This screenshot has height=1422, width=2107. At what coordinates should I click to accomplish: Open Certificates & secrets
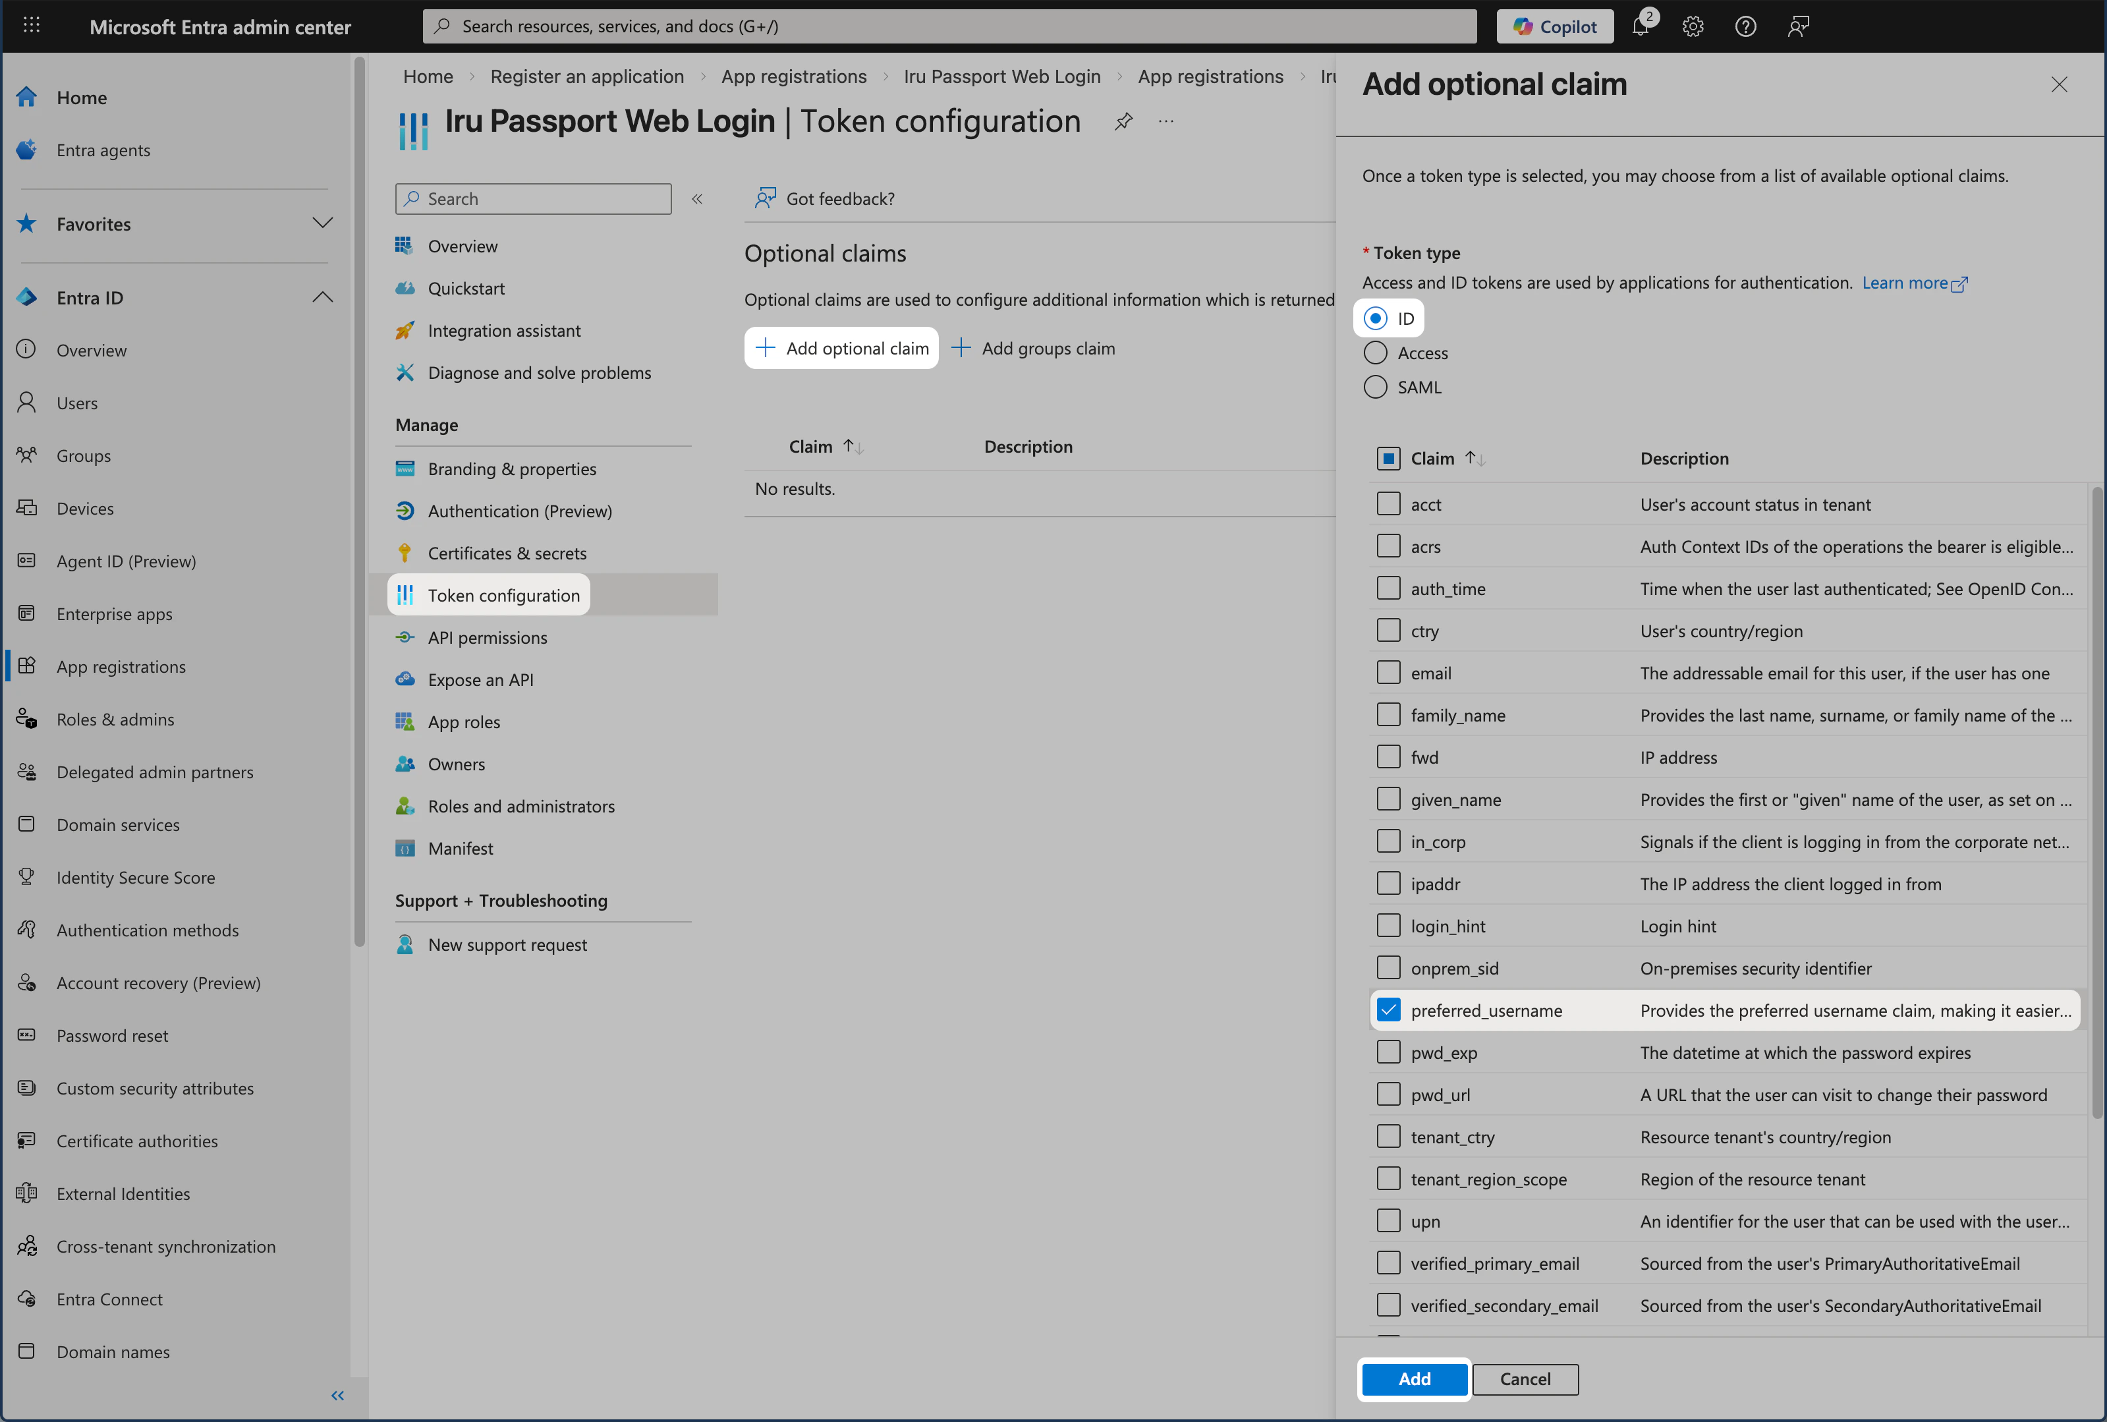pos(507,552)
